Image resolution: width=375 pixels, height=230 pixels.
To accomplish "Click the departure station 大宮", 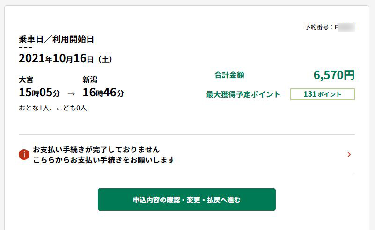I will click(x=26, y=79).
